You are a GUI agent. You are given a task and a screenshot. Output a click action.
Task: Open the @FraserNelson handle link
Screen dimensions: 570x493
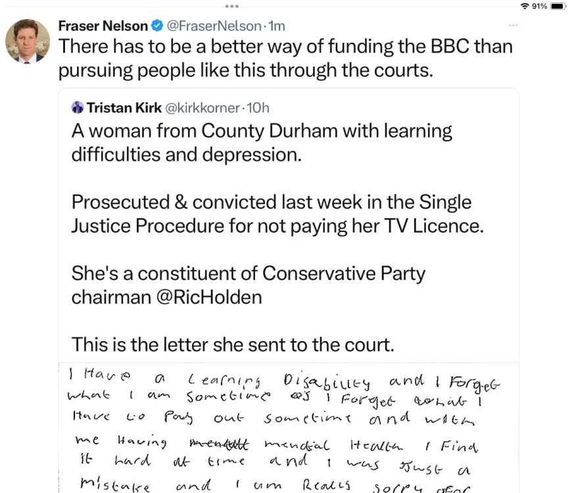point(213,27)
